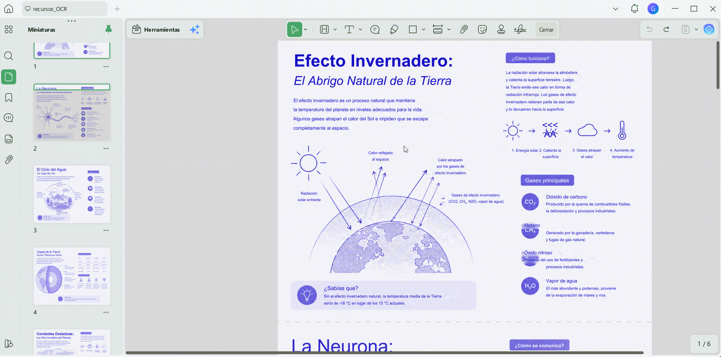721x357 pixels.
Task: Redo the last action
Action: tap(666, 29)
